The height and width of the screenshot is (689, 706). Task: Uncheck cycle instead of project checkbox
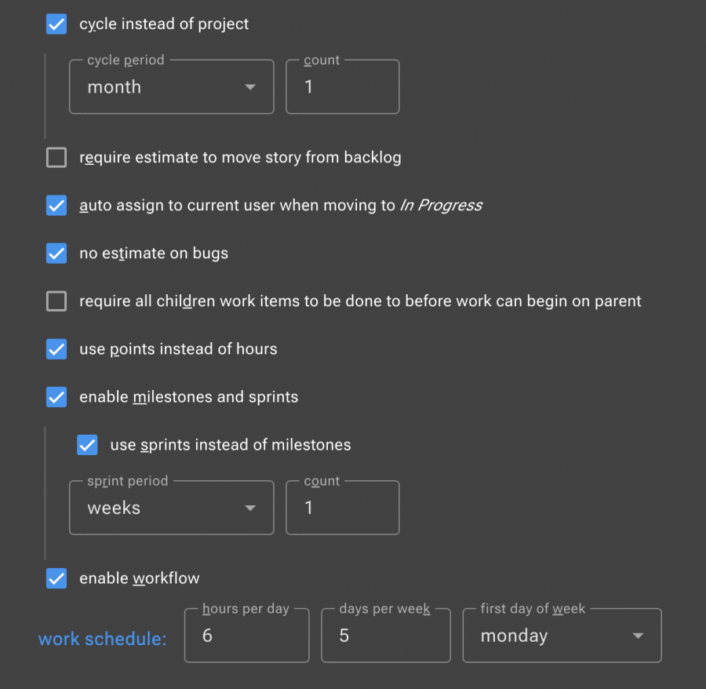pos(56,24)
